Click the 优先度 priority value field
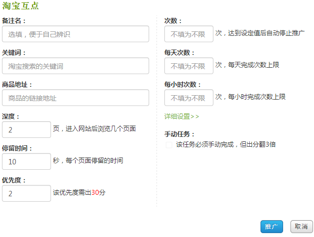Image resolution: width=314 pixels, height=237 pixels. point(26,193)
